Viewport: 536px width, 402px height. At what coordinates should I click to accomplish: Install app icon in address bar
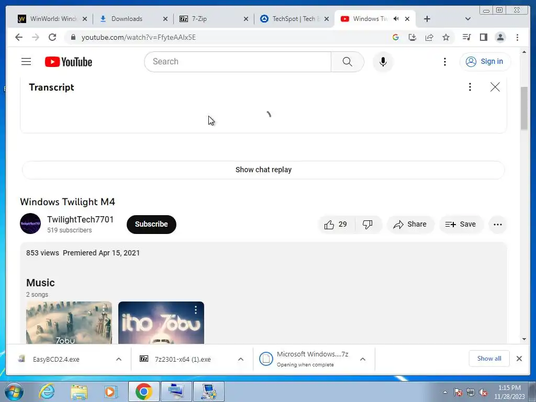pyautogui.click(x=412, y=37)
